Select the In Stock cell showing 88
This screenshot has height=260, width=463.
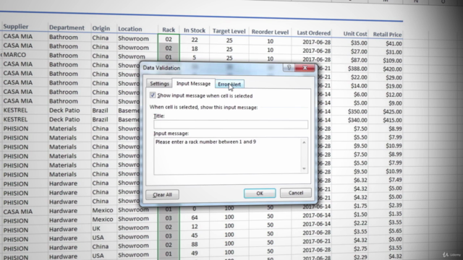pyautogui.click(x=194, y=244)
